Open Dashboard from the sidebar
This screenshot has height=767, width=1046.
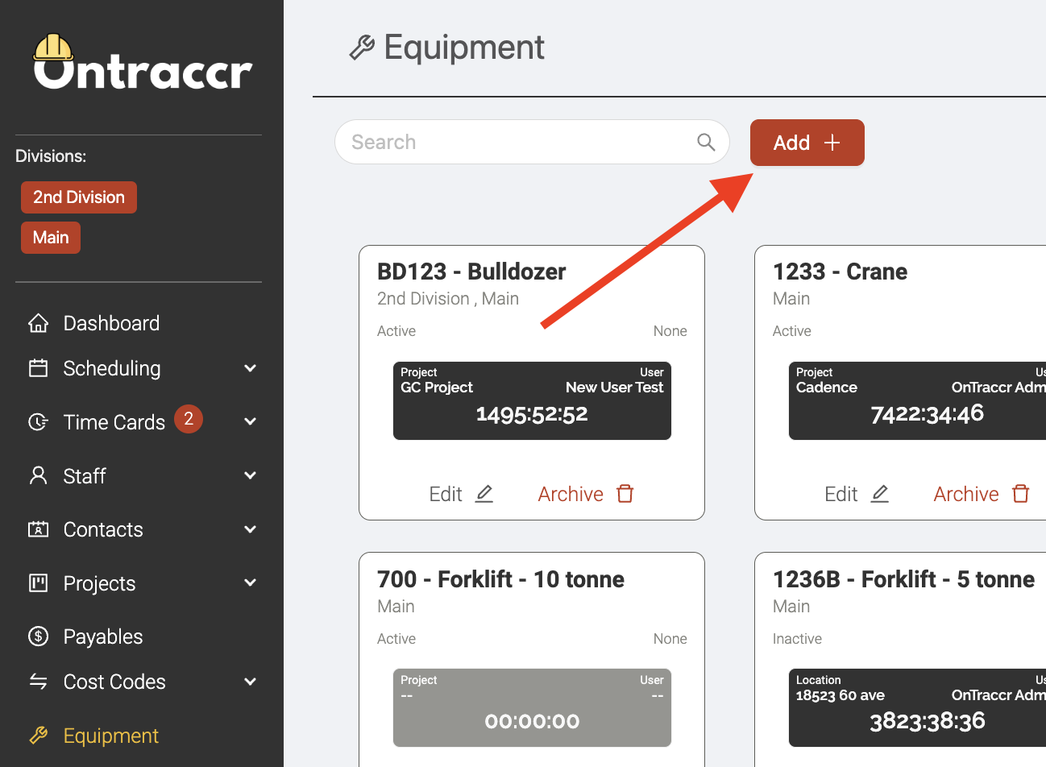click(x=111, y=323)
